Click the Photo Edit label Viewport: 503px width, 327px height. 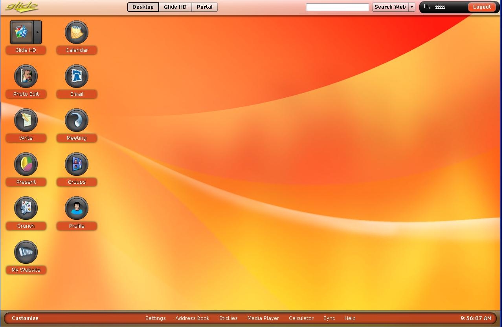point(26,94)
